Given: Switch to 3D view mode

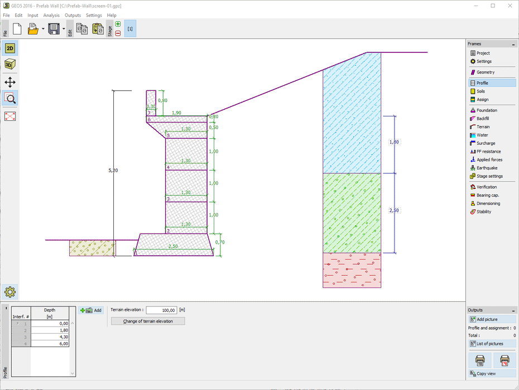Looking at the screenshot, I should point(10,64).
